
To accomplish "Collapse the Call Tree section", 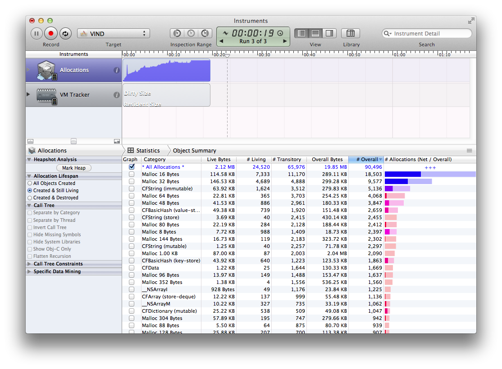I will (29, 205).
